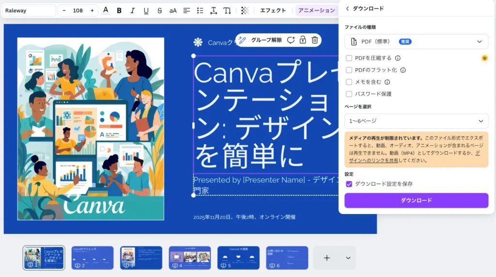Enable the PDFのフラット化 checkbox

(x=349, y=70)
